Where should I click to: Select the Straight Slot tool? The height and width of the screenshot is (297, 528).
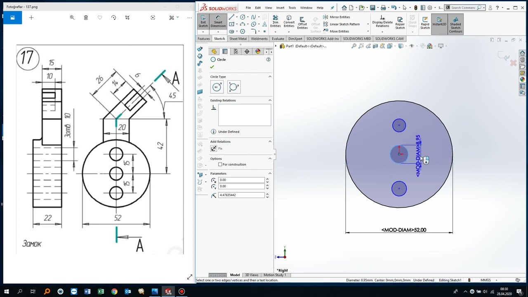click(231, 31)
